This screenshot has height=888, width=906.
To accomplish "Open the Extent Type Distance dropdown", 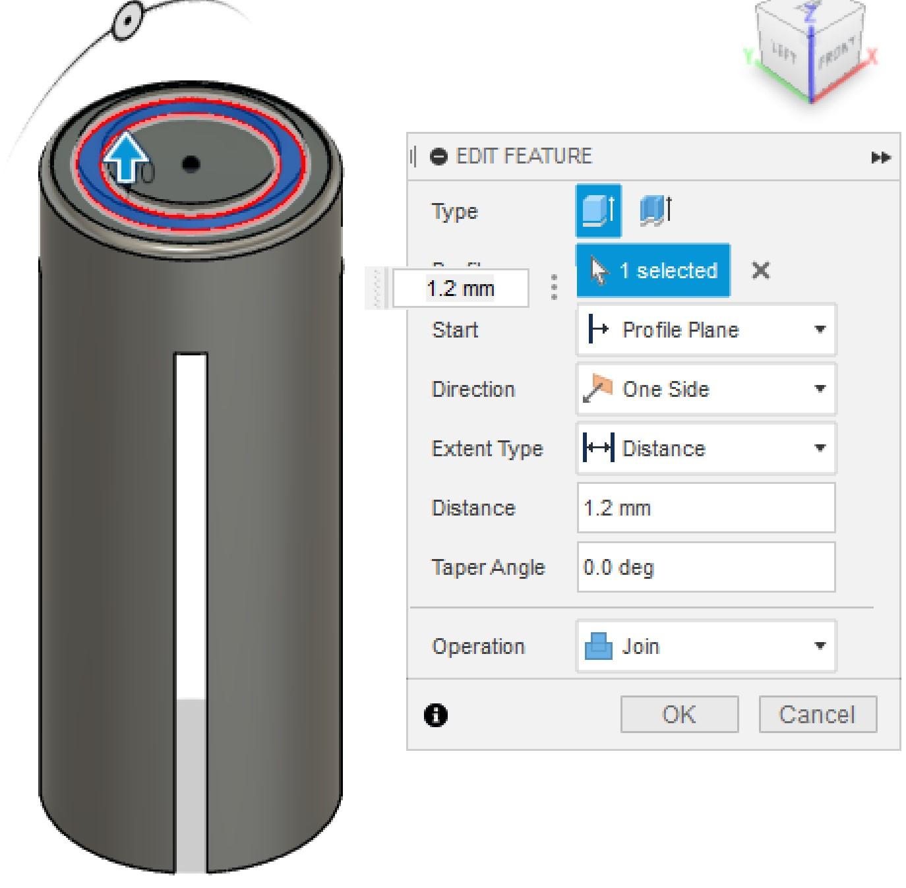I will pos(706,448).
